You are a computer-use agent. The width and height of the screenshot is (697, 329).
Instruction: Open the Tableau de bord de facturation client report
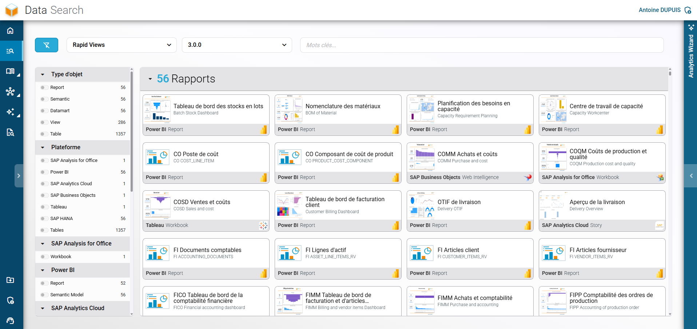[338, 211]
